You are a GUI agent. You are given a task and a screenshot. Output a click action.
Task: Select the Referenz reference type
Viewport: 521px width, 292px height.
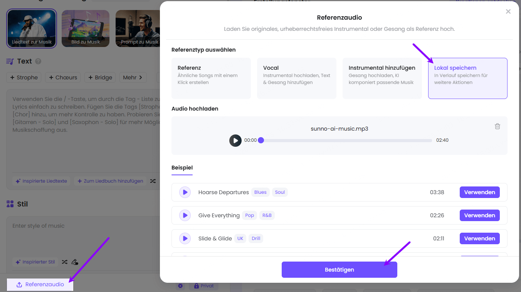(211, 78)
